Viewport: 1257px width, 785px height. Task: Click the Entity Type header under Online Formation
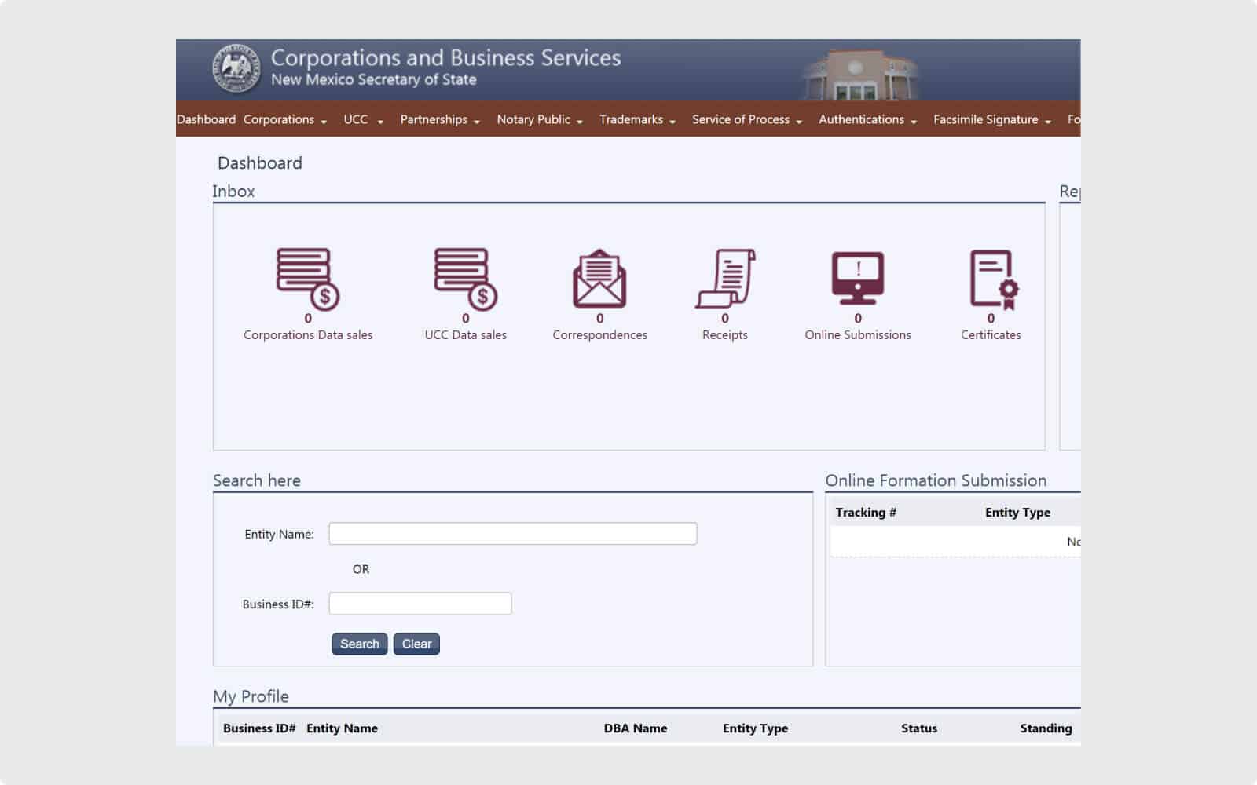(x=1017, y=512)
